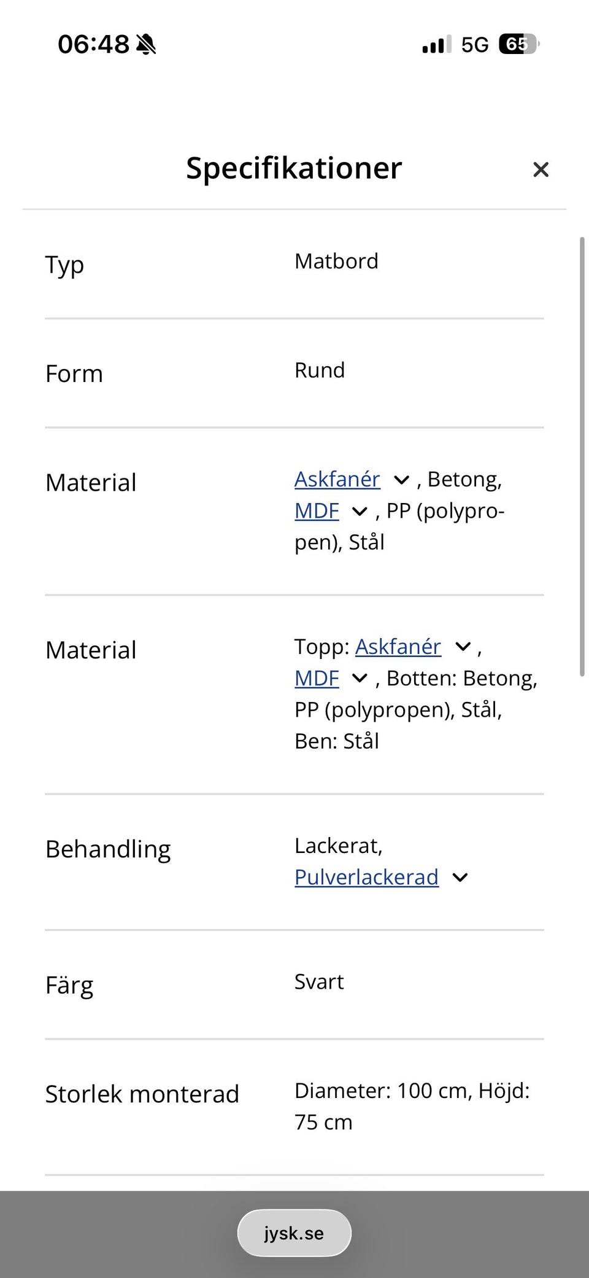589x1278 pixels.
Task: Tap the silent mode bell icon
Action: pyautogui.click(x=146, y=44)
